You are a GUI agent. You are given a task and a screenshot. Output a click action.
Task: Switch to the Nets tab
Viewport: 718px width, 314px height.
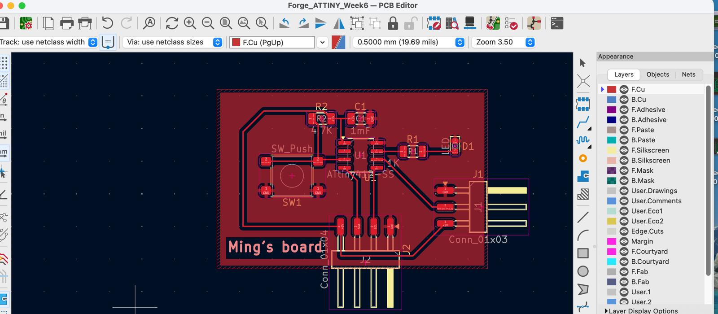[688, 74]
